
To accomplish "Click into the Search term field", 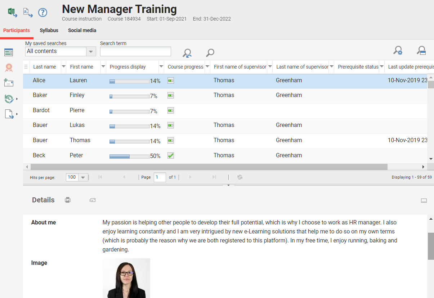I will click(135, 52).
